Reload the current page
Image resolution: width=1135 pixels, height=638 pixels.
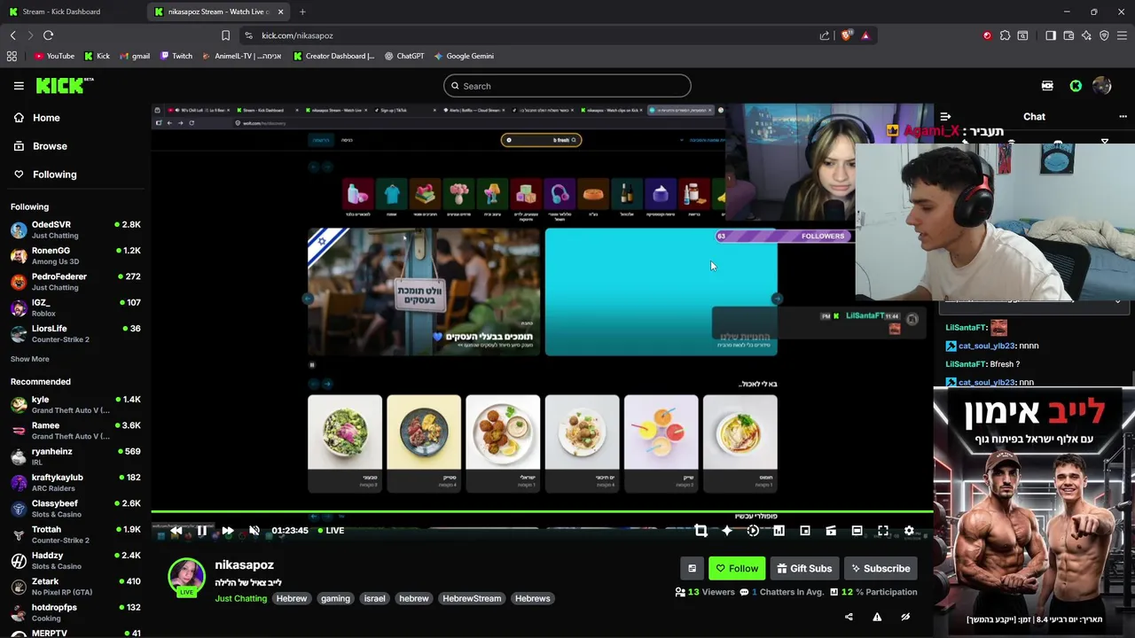coord(48,35)
